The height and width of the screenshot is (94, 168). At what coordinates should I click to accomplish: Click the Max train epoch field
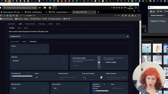coord(69,77)
